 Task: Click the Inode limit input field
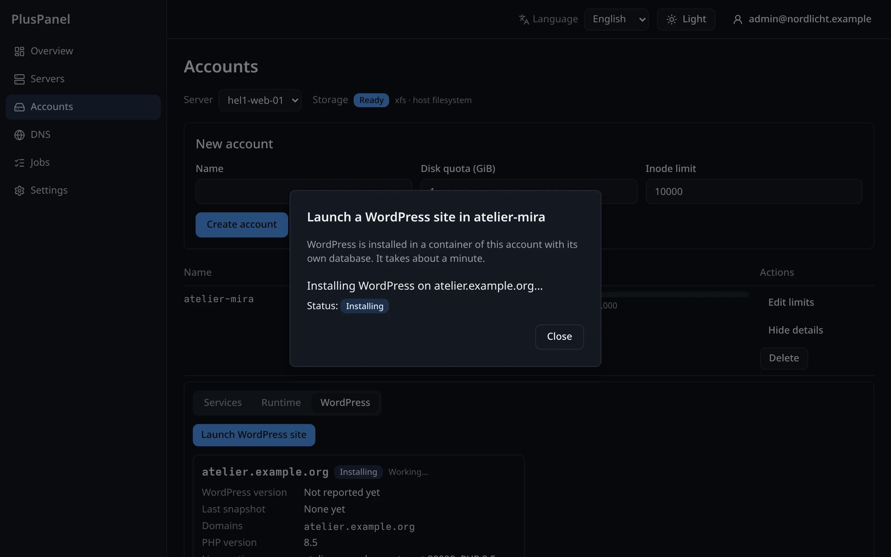(754, 191)
